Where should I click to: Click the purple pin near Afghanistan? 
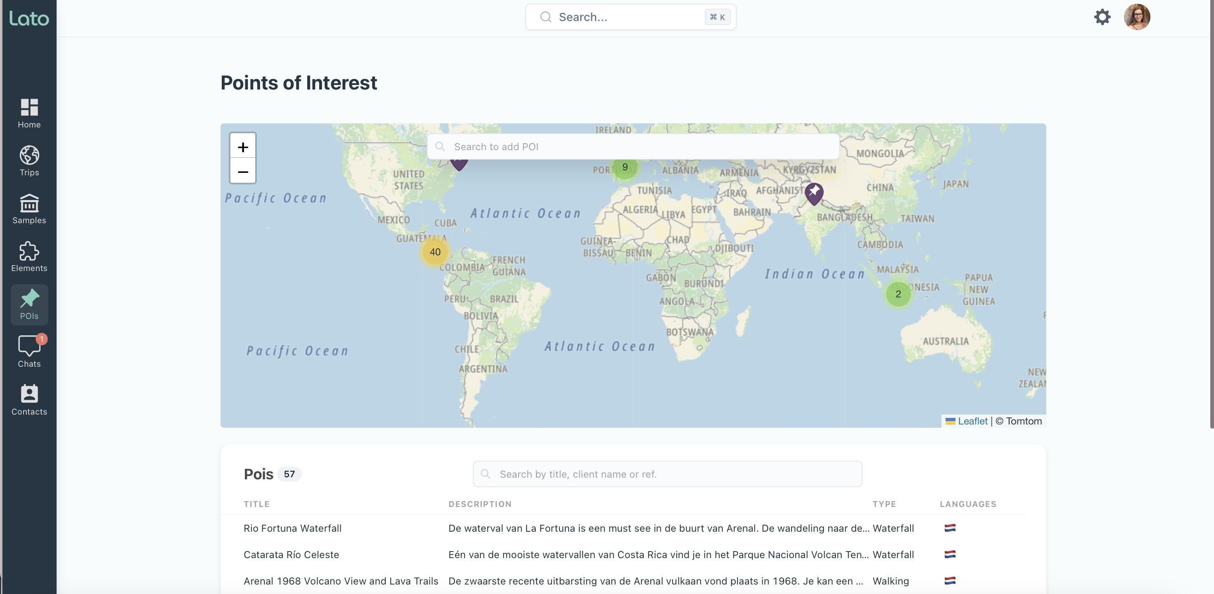814,193
